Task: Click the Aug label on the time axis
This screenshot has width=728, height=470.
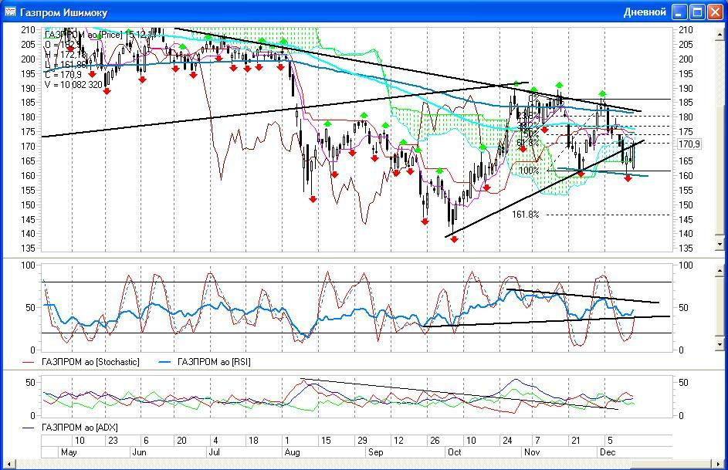Action: 292,452
